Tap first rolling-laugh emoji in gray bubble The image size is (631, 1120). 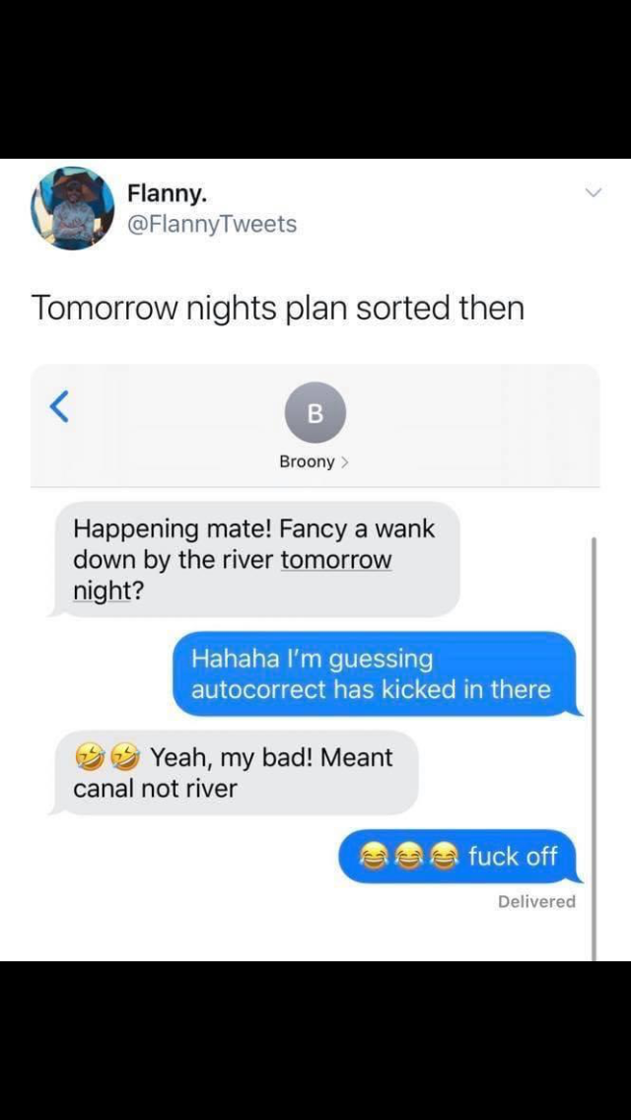point(89,758)
